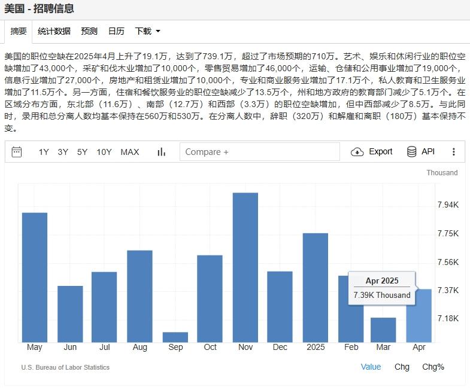Click the Jul bar in chart

pos(104,307)
